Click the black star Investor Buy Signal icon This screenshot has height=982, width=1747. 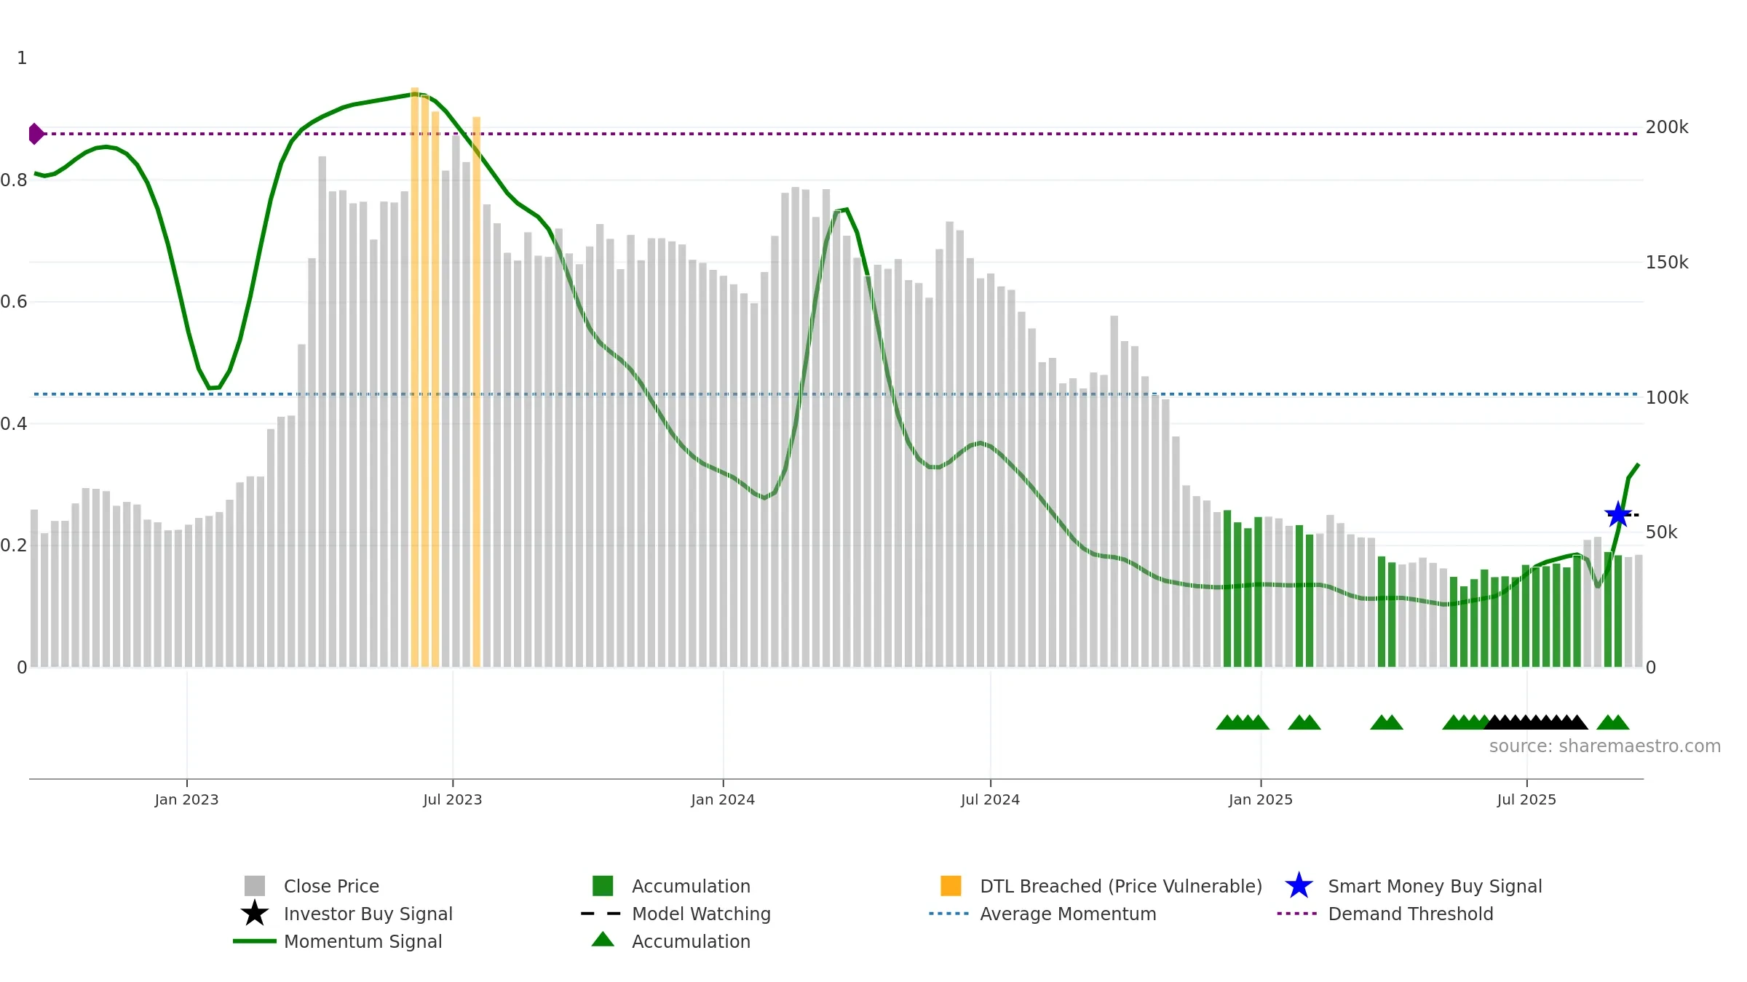pos(255,914)
